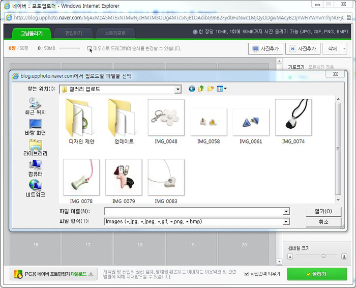Click the upload size progress bar
The width and height of the screenshot is (356, 288).
(69, 48)
